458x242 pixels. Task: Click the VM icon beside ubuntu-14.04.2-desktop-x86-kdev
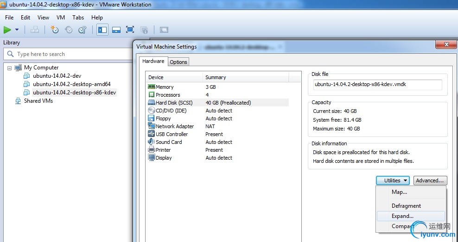(26, 93)
